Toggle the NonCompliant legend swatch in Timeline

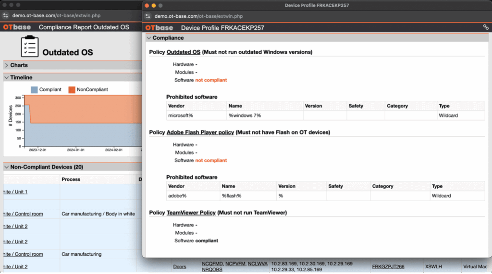72,90
